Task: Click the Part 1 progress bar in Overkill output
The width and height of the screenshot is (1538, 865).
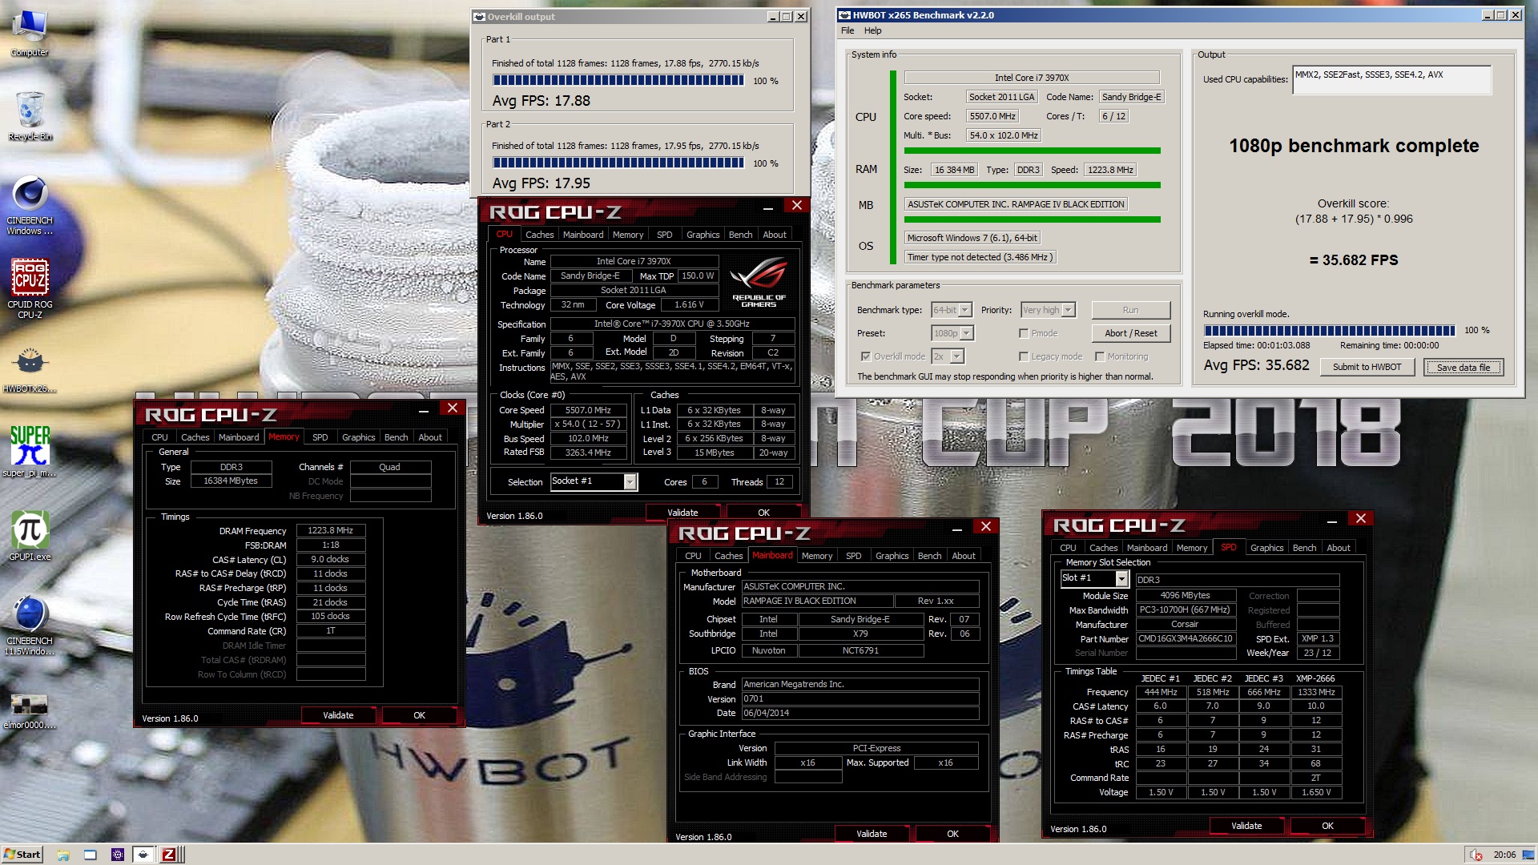Action: pos(618,80)
